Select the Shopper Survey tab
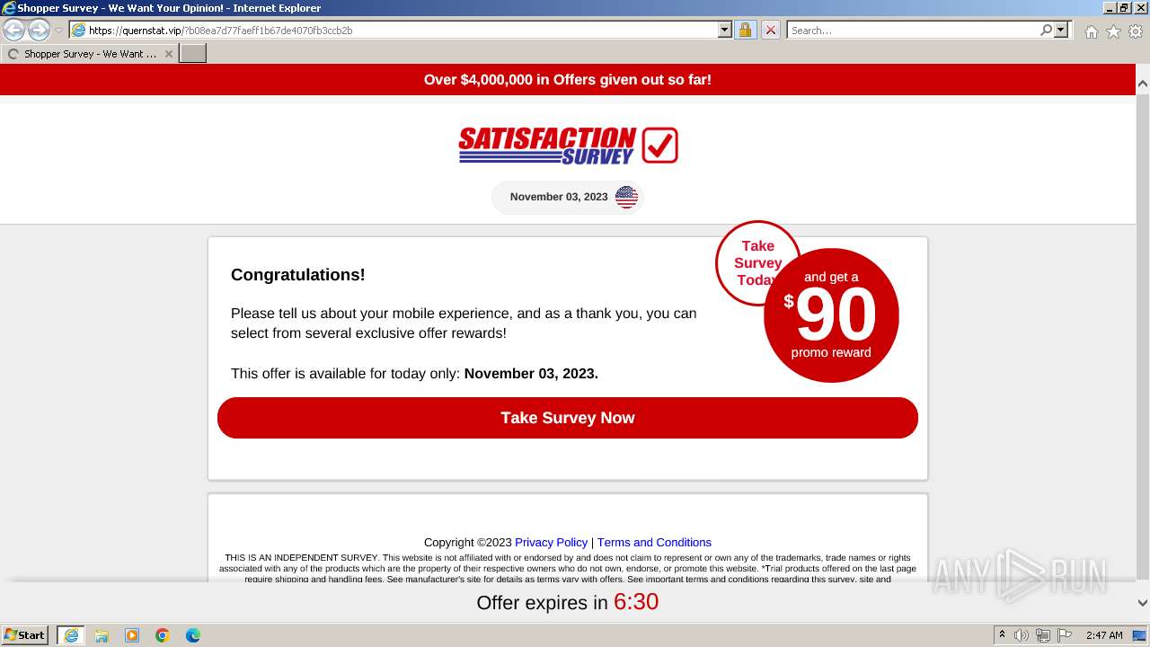1150x647 pixels. tap(90, 54)
